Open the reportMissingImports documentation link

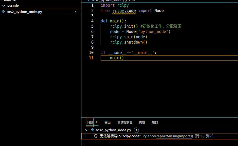[174, 136]
